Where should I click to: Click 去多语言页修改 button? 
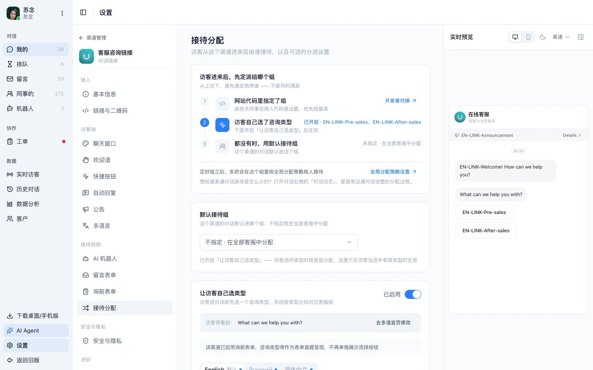(x=393, y=323)
